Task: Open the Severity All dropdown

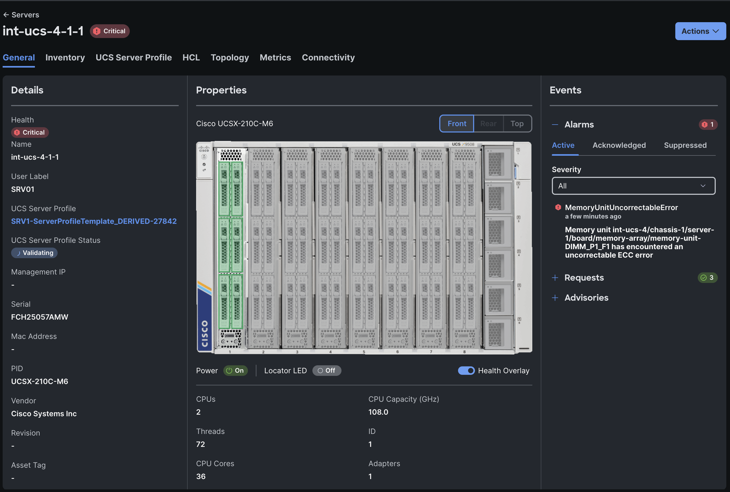Action: pyautogui.click(x=633, y=186)
